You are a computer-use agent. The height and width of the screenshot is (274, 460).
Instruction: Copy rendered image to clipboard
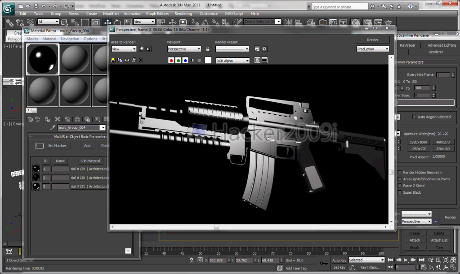120,60
